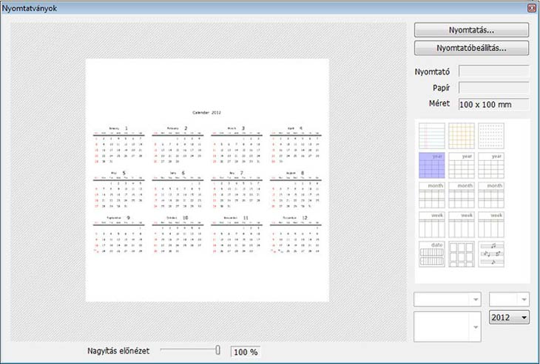The width and height of the screenshot is (540, 364).
Task: Close the Nyomtatványok dialog window
Action: (531, 7)
